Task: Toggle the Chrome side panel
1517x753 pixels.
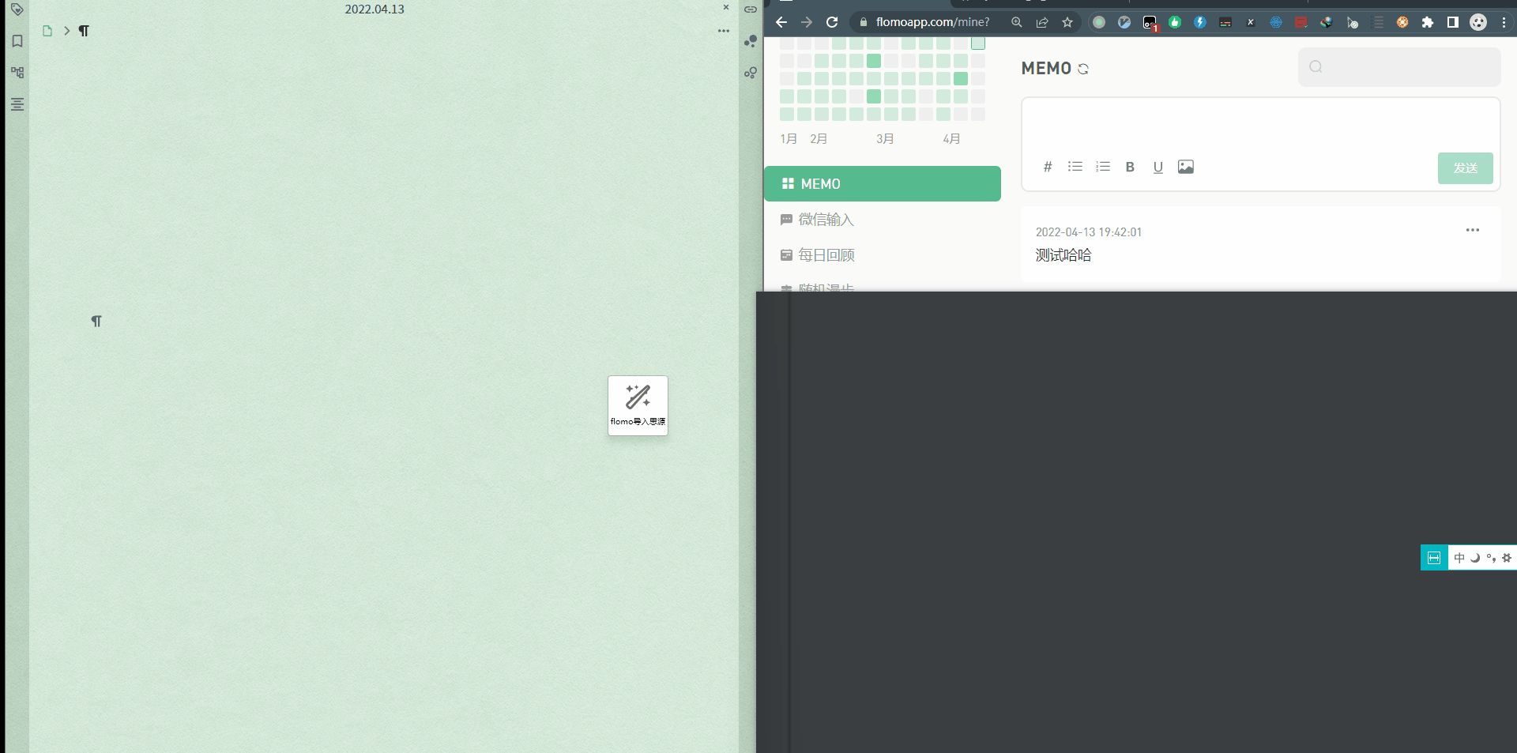Action: coord(1453,22)
